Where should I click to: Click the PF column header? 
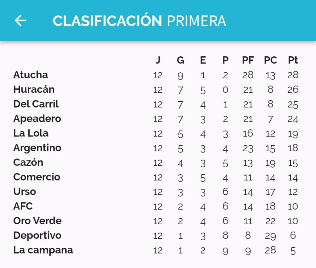coord(248,60)
